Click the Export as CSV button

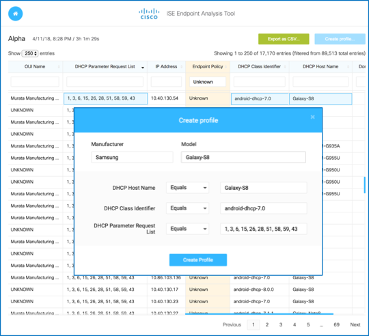(284, 39)
